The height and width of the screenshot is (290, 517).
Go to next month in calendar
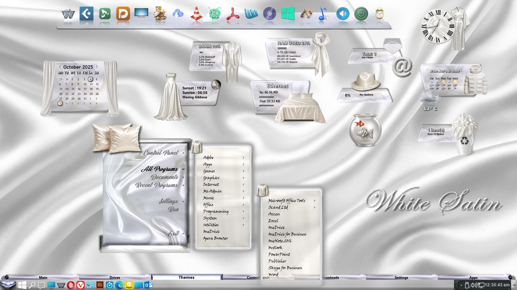pyautogui.click(x=97, y=67)
